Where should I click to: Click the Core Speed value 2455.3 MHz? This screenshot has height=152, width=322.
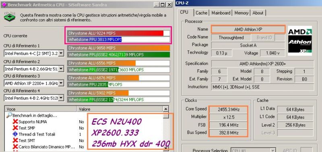point(229,109)
